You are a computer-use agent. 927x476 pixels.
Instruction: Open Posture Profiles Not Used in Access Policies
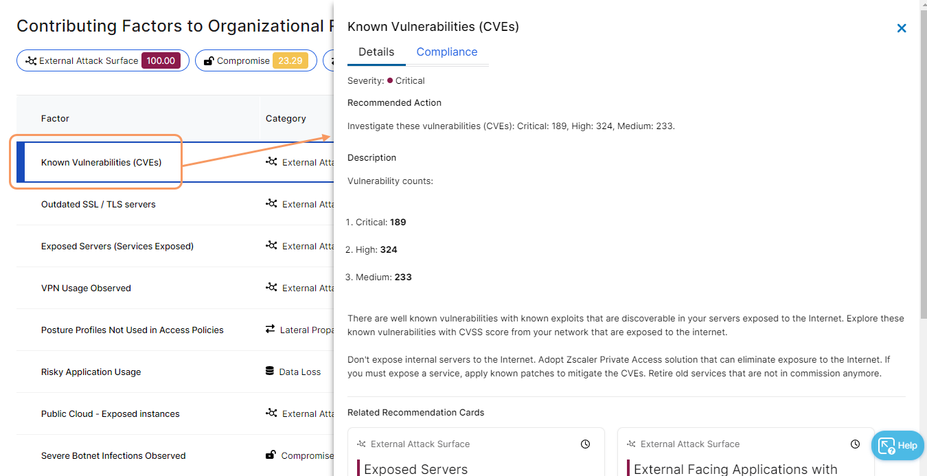pyautogui.click(x=133, y=330)
